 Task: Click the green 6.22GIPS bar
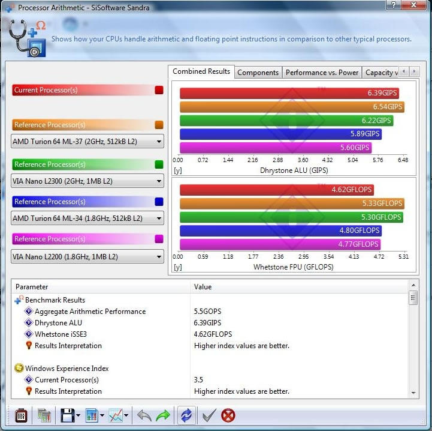[x=286, y=121]
